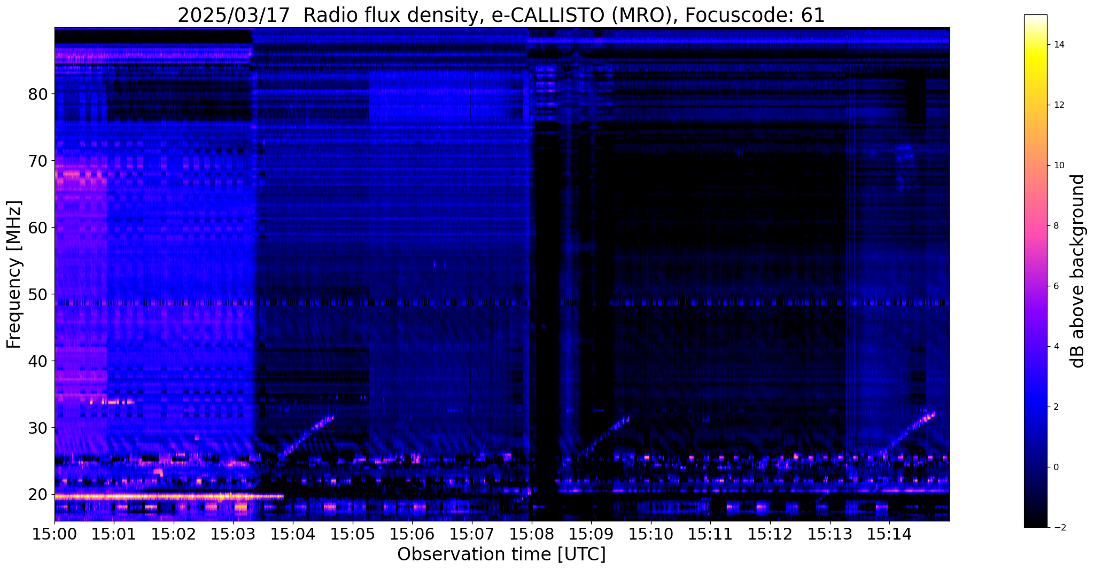Click the yellow top of the colorbar
Screen dimensions: 1094x570
click(1035, 53)
